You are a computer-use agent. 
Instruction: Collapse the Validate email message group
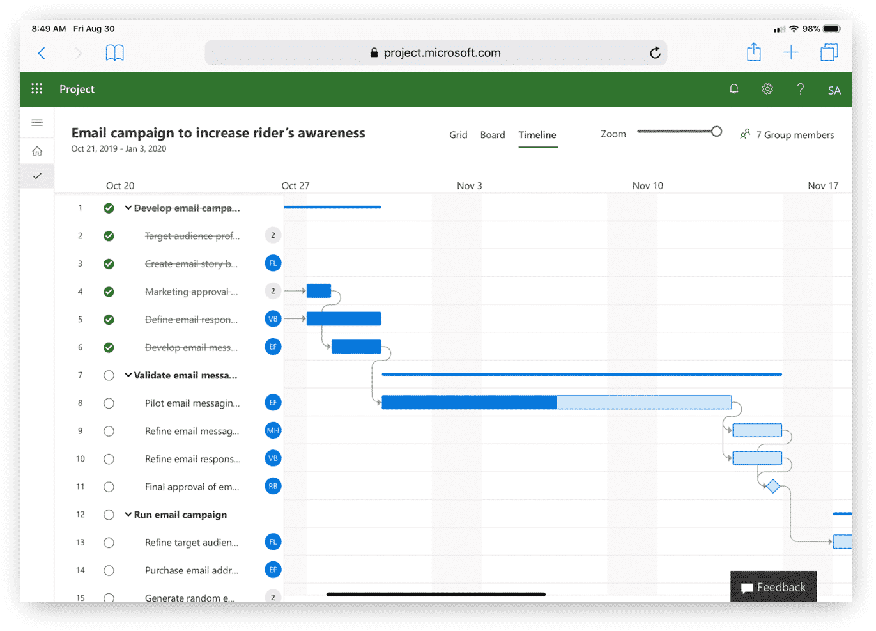128,375
